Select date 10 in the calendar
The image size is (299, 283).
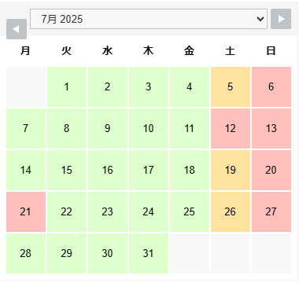149,128
